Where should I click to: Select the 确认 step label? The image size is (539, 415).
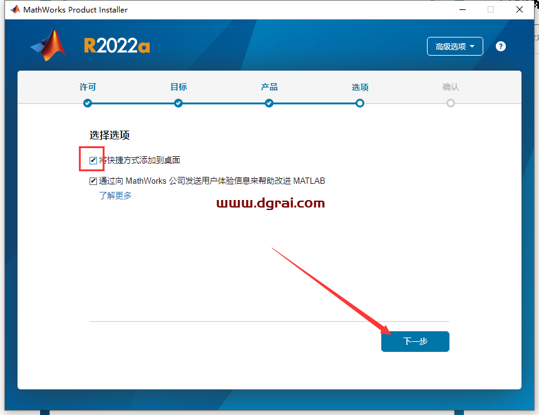pos(451,87)
